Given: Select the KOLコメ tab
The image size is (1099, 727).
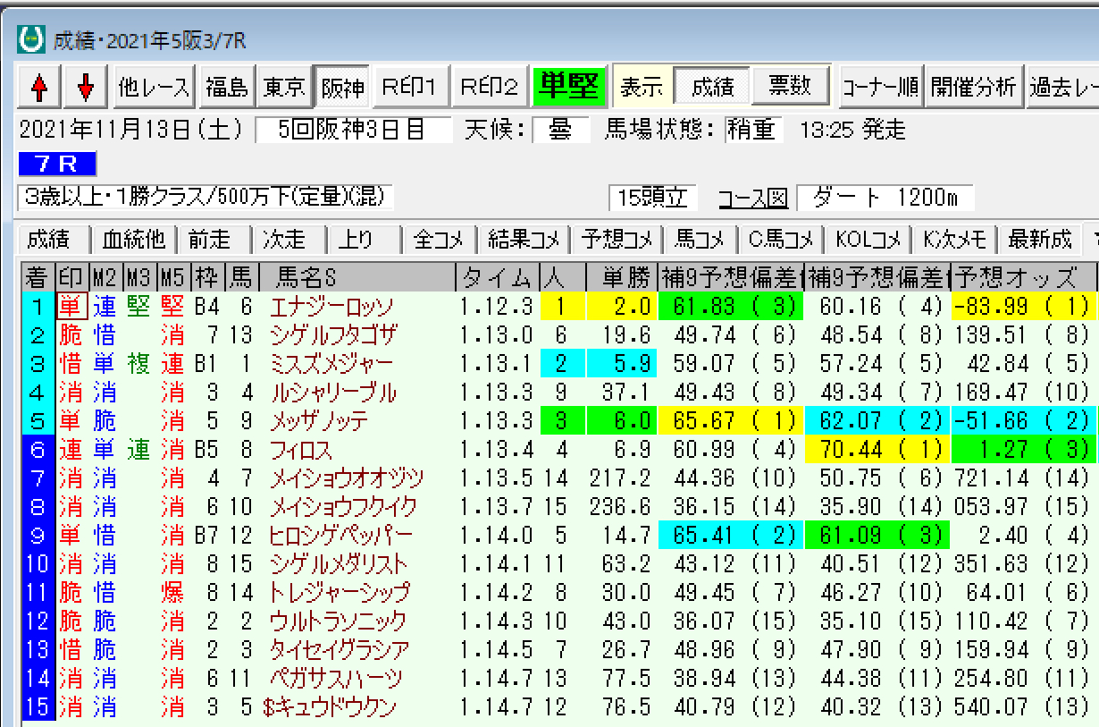Looking at the screenshot, I should 868,240.
